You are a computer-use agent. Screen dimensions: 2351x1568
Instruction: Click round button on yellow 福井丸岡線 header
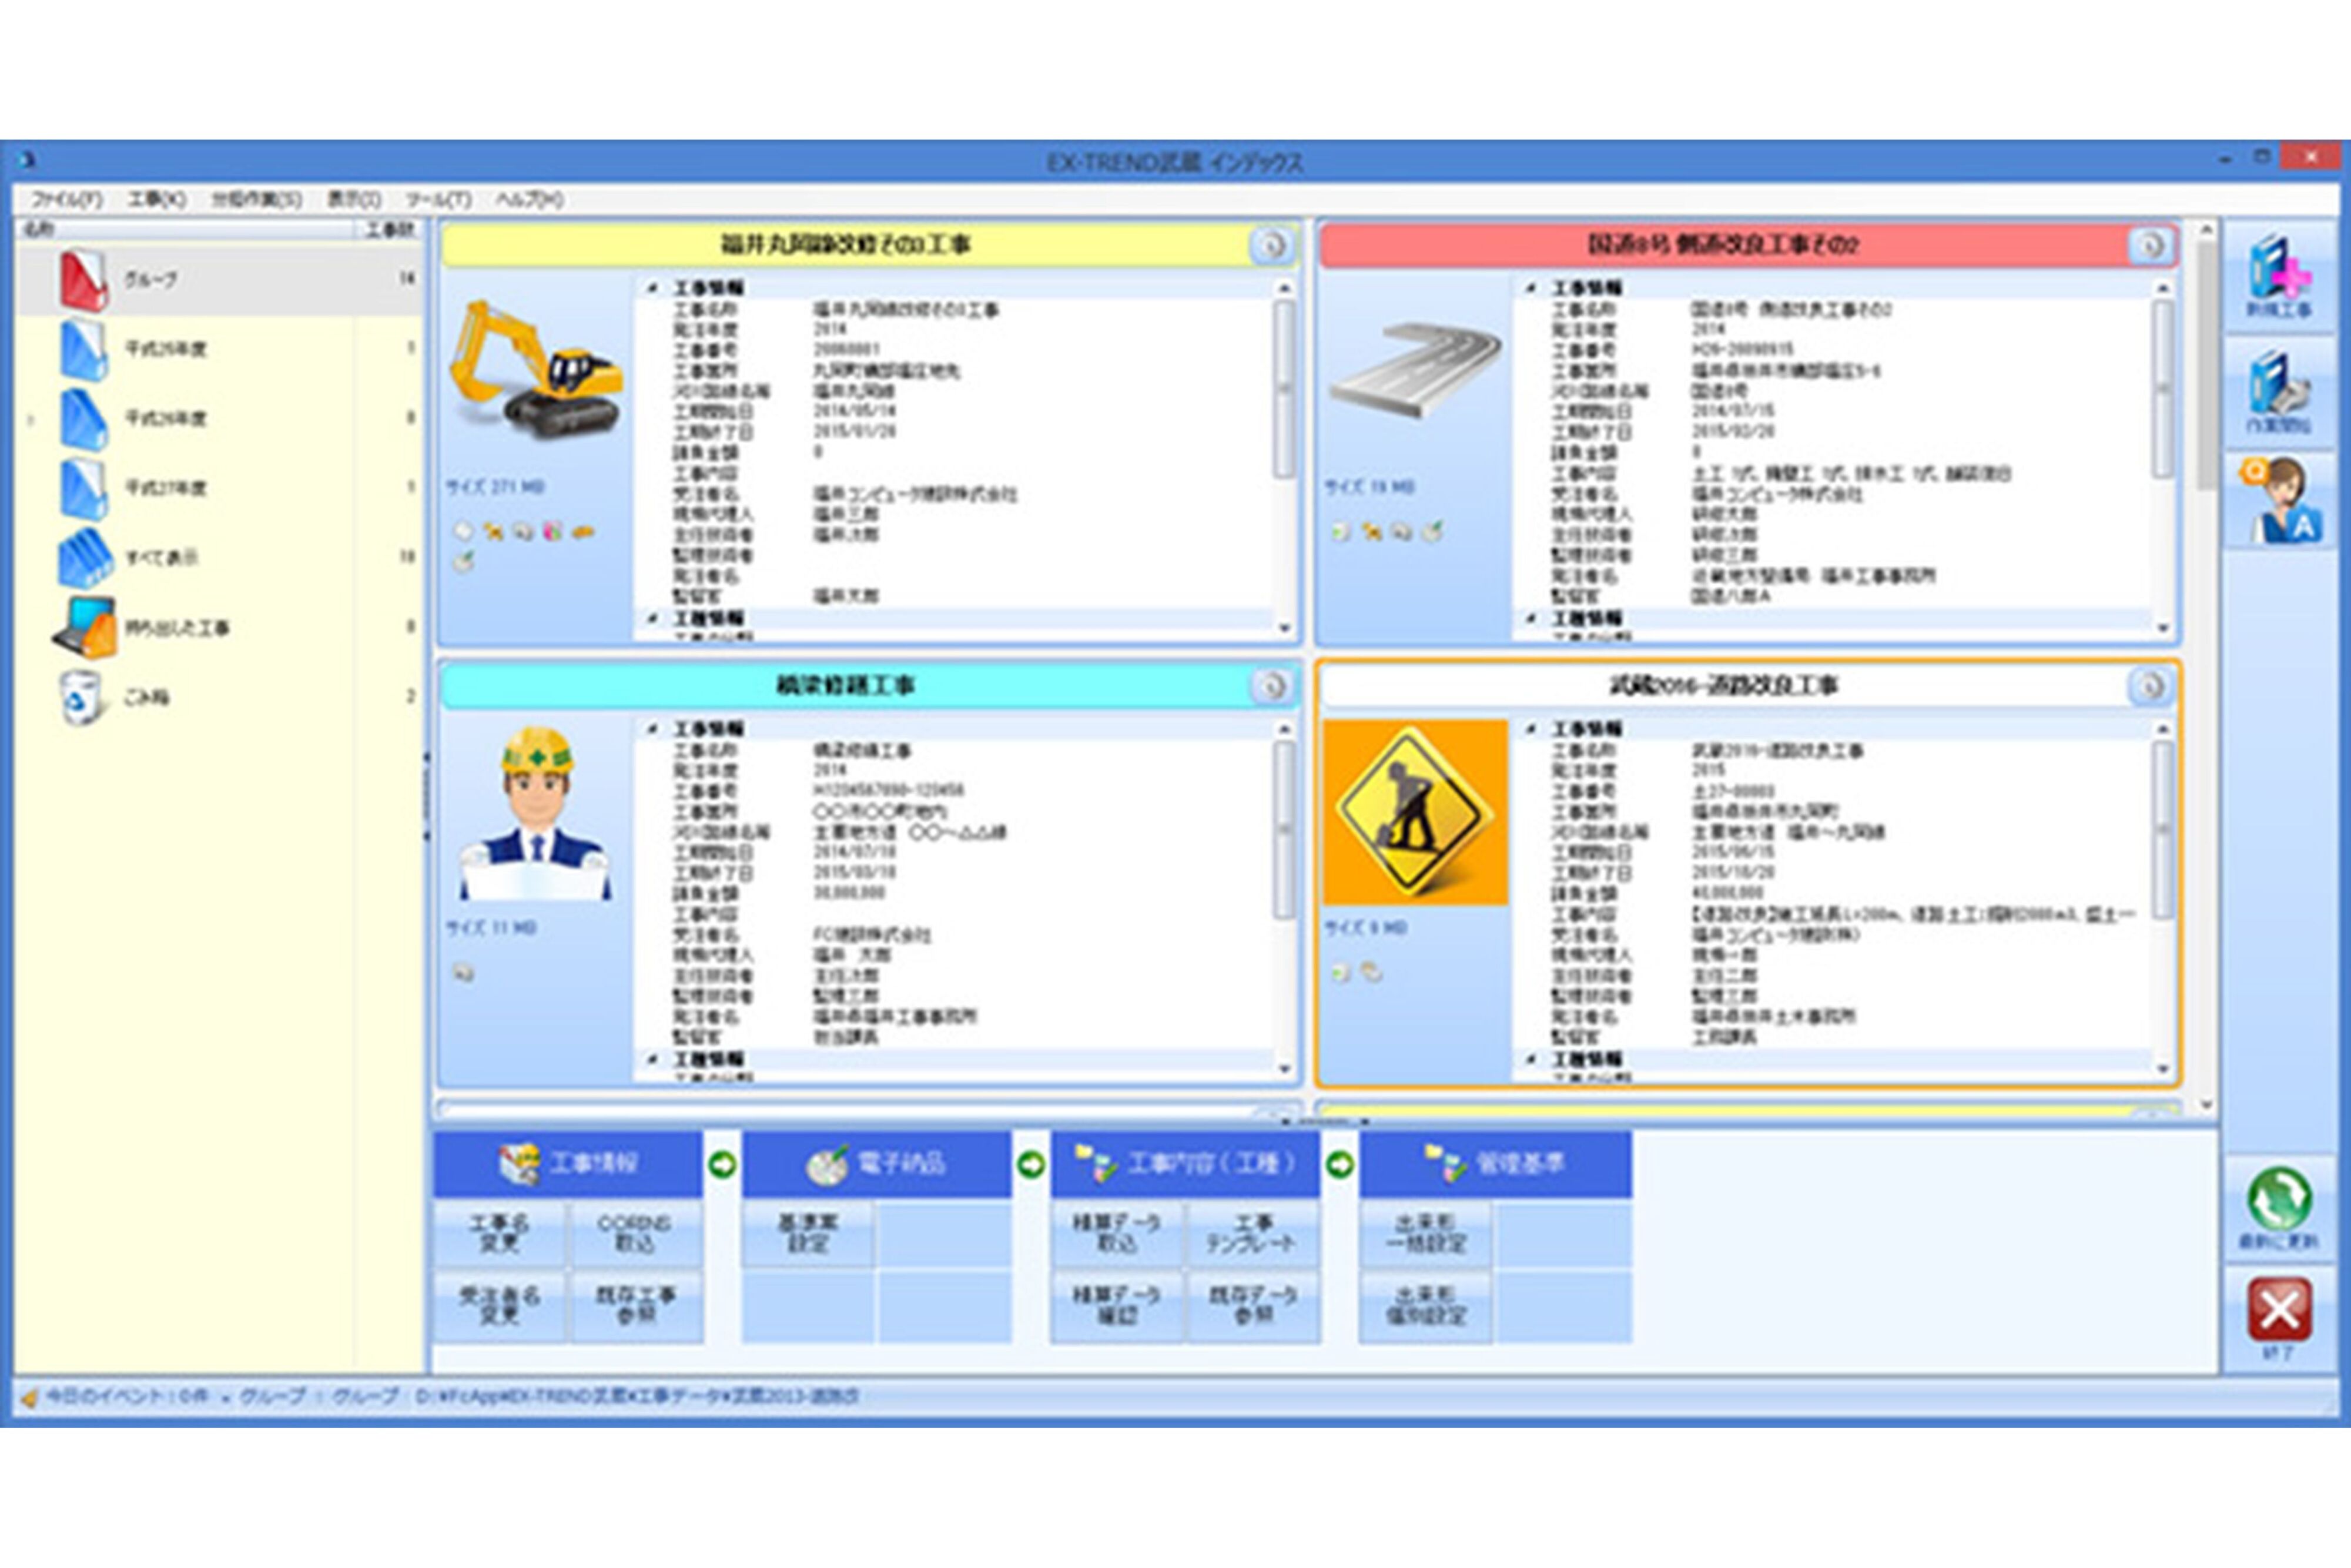pos(1271,245)
